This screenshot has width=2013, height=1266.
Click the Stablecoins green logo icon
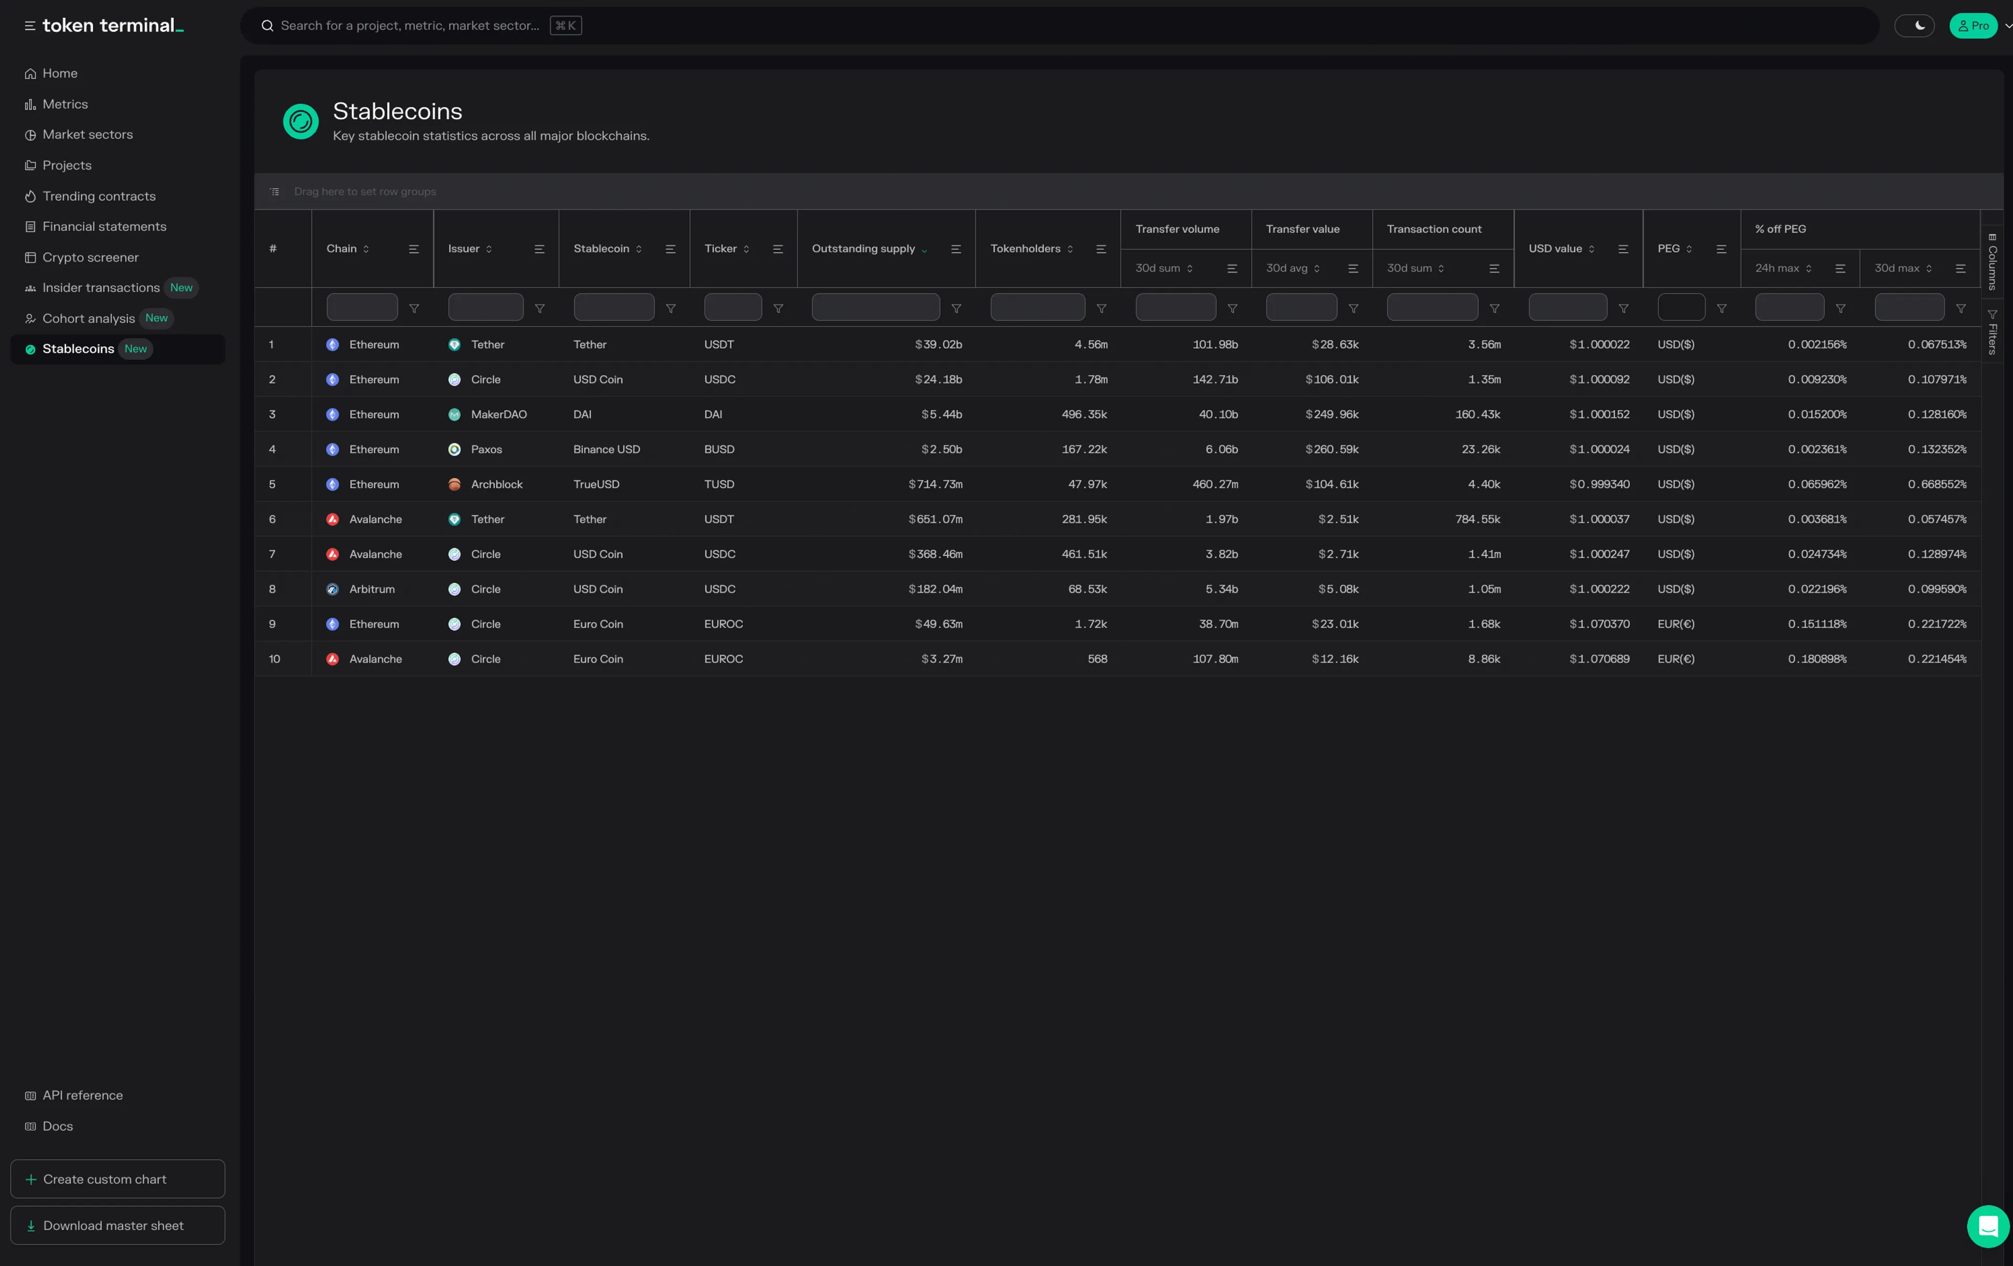click(301, 122)
